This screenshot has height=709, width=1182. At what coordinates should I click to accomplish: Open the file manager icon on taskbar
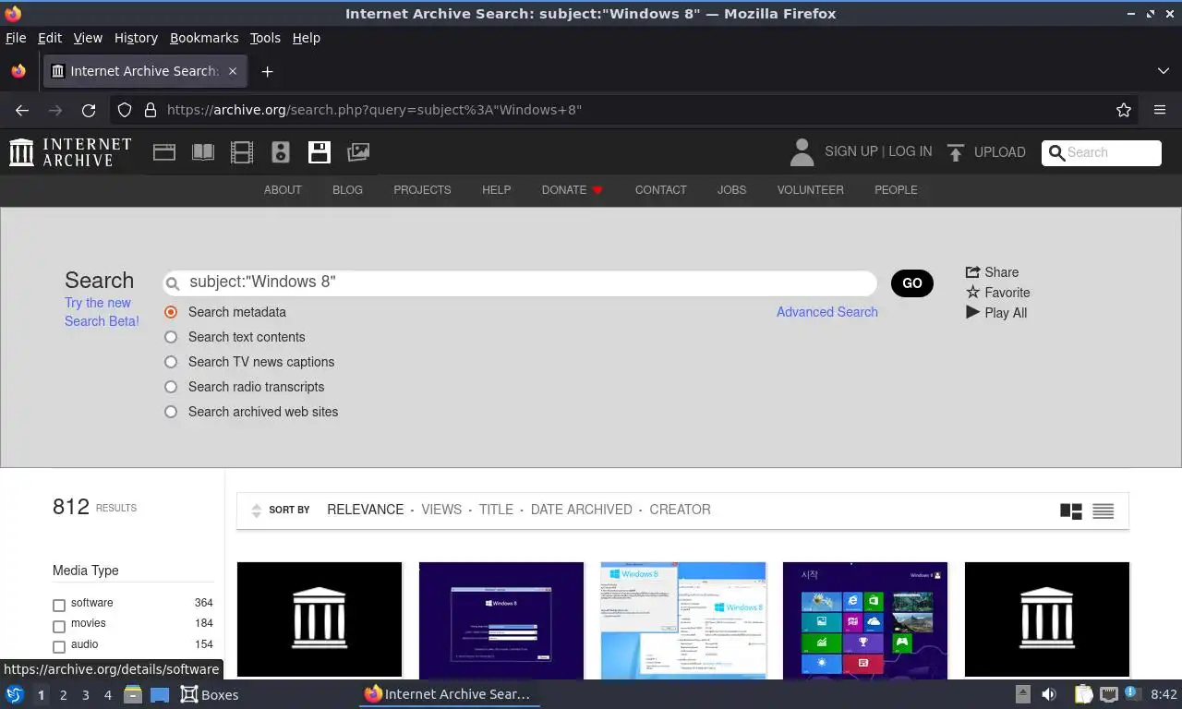tap(132, 694)
